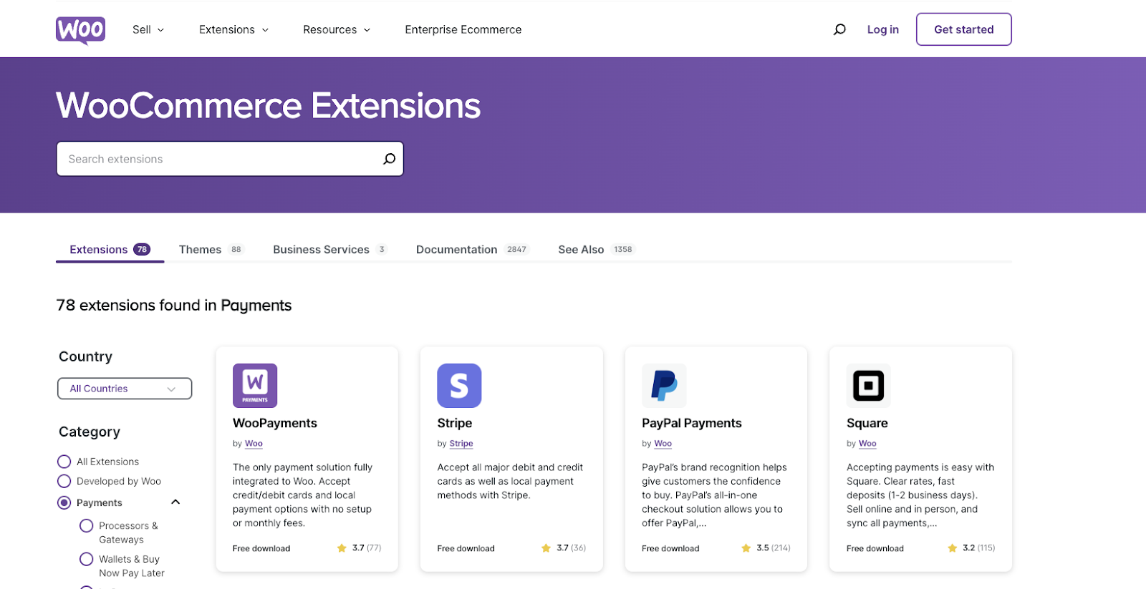The image size is (1146, 589).
Task: Open the Stripe title link
Action: click(x=455, y=423)
